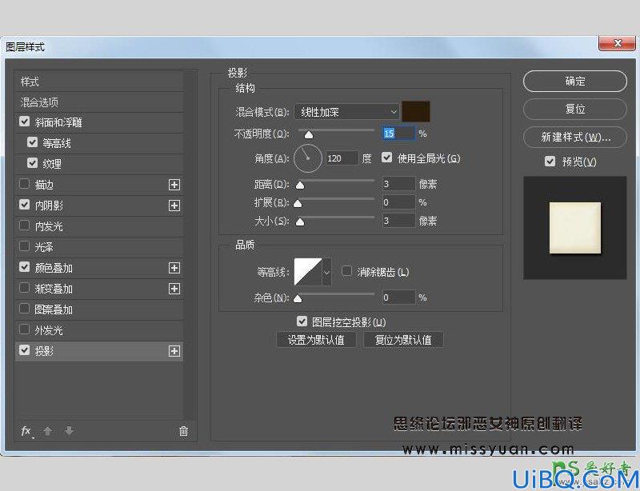Click the 扩展 slider handle
The image size is (640, 491).
(x=298, y=203)
